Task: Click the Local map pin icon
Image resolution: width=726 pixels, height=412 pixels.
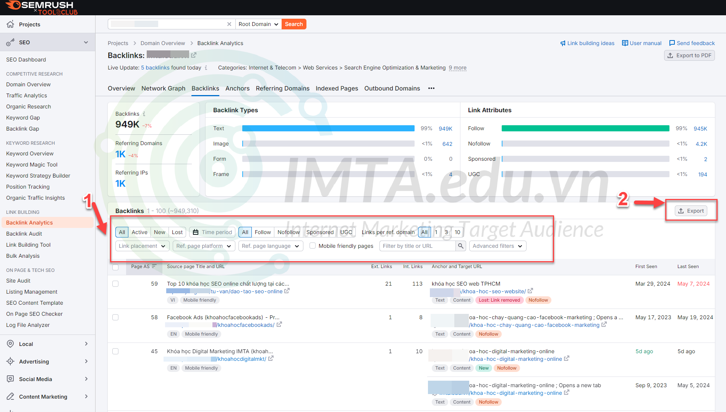Action: point(10,344)
